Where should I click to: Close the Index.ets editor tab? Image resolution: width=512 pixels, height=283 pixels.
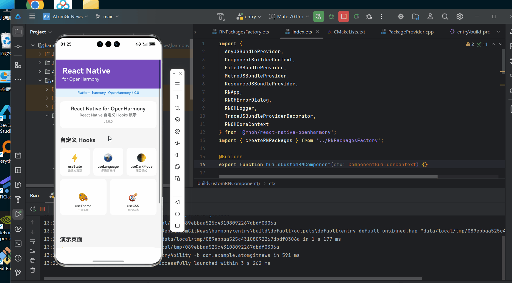(x=317, y=31)
